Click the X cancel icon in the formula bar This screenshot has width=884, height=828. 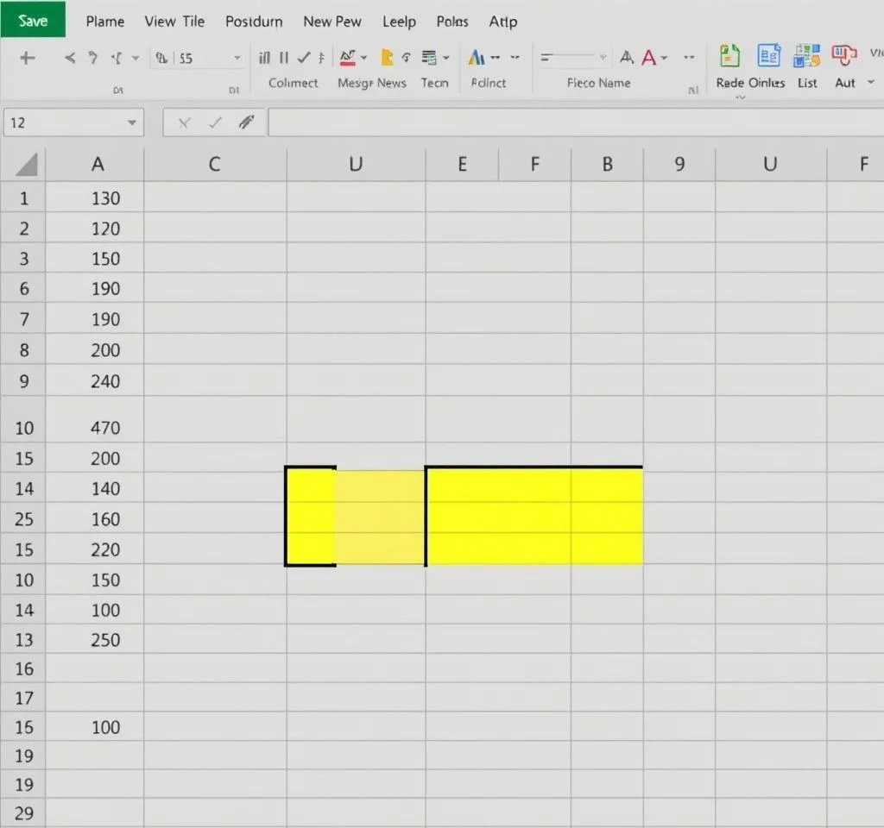click(184, 123)
